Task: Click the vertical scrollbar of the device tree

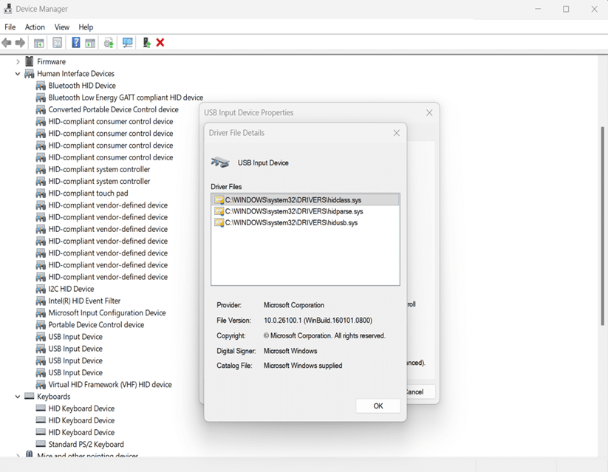Action: point(602,222)
